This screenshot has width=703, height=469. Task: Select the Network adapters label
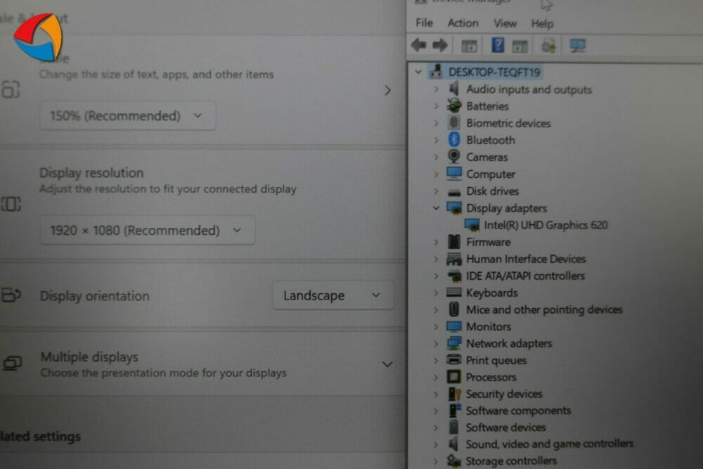pyautogui.click(x=509, y=343)
